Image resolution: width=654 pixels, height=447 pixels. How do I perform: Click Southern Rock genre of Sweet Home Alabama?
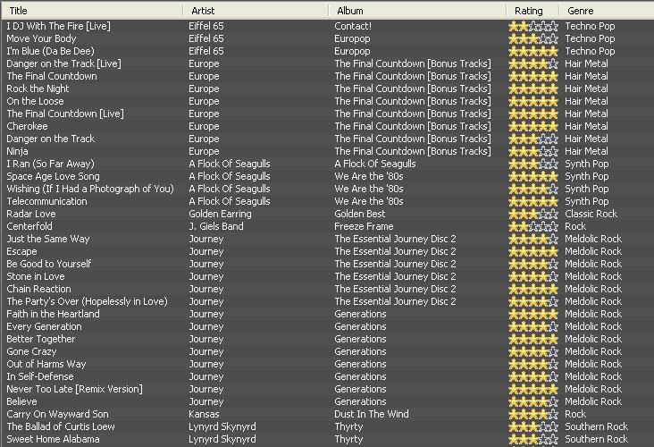597,440
